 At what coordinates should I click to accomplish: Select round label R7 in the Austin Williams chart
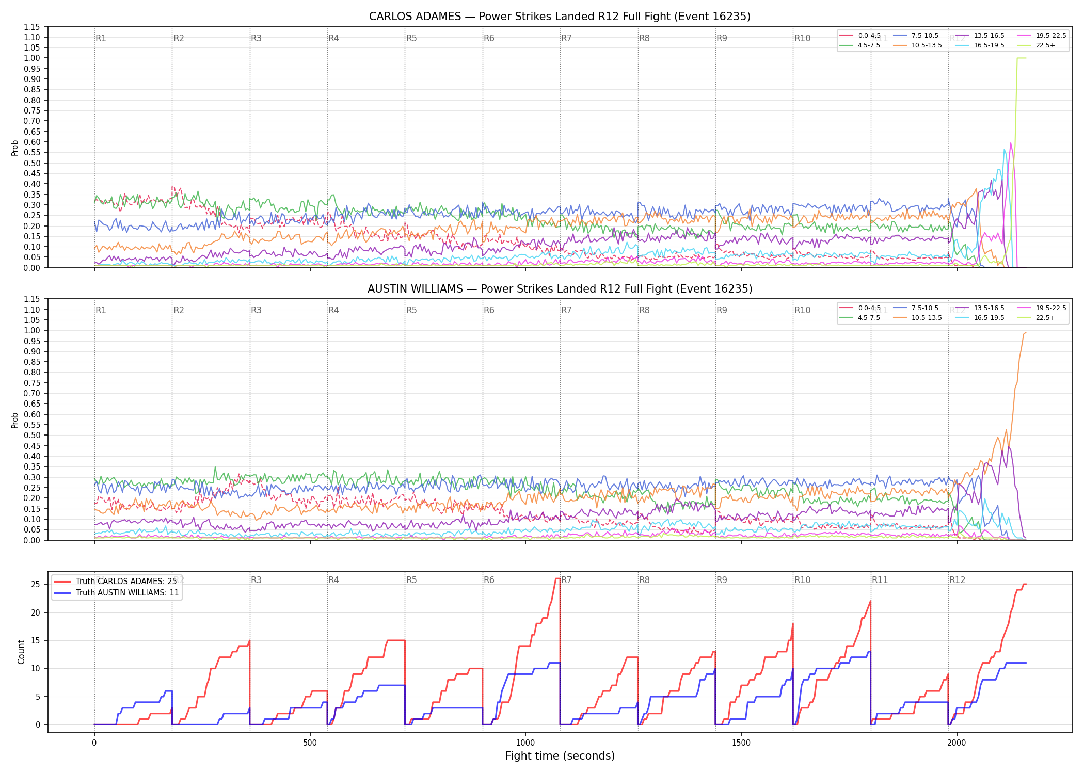(x=566, y=310)
